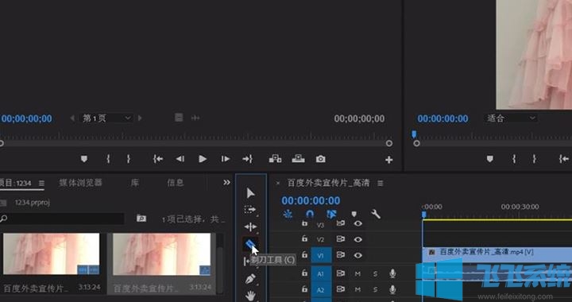Toggle lock on track V1
Screen dimensions: 572x302
(x=304, y=255)
